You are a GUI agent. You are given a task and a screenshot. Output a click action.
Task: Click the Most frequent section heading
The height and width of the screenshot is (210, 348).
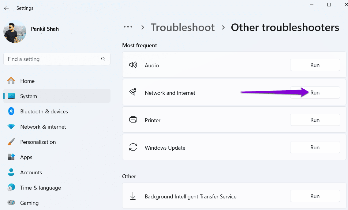139,45
